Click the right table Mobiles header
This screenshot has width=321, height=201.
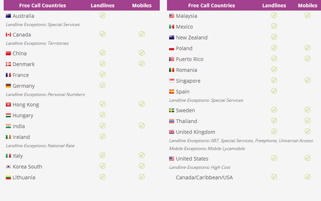pos(308,5)
